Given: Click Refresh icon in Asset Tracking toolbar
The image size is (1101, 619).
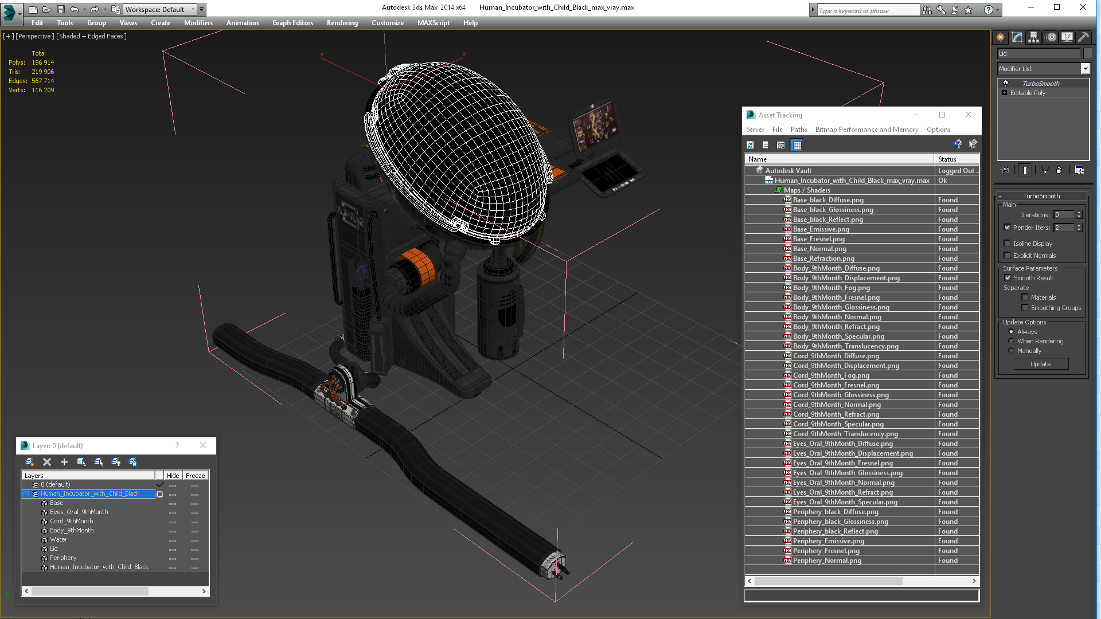Looking at the screenshot, I should (750, 145).
